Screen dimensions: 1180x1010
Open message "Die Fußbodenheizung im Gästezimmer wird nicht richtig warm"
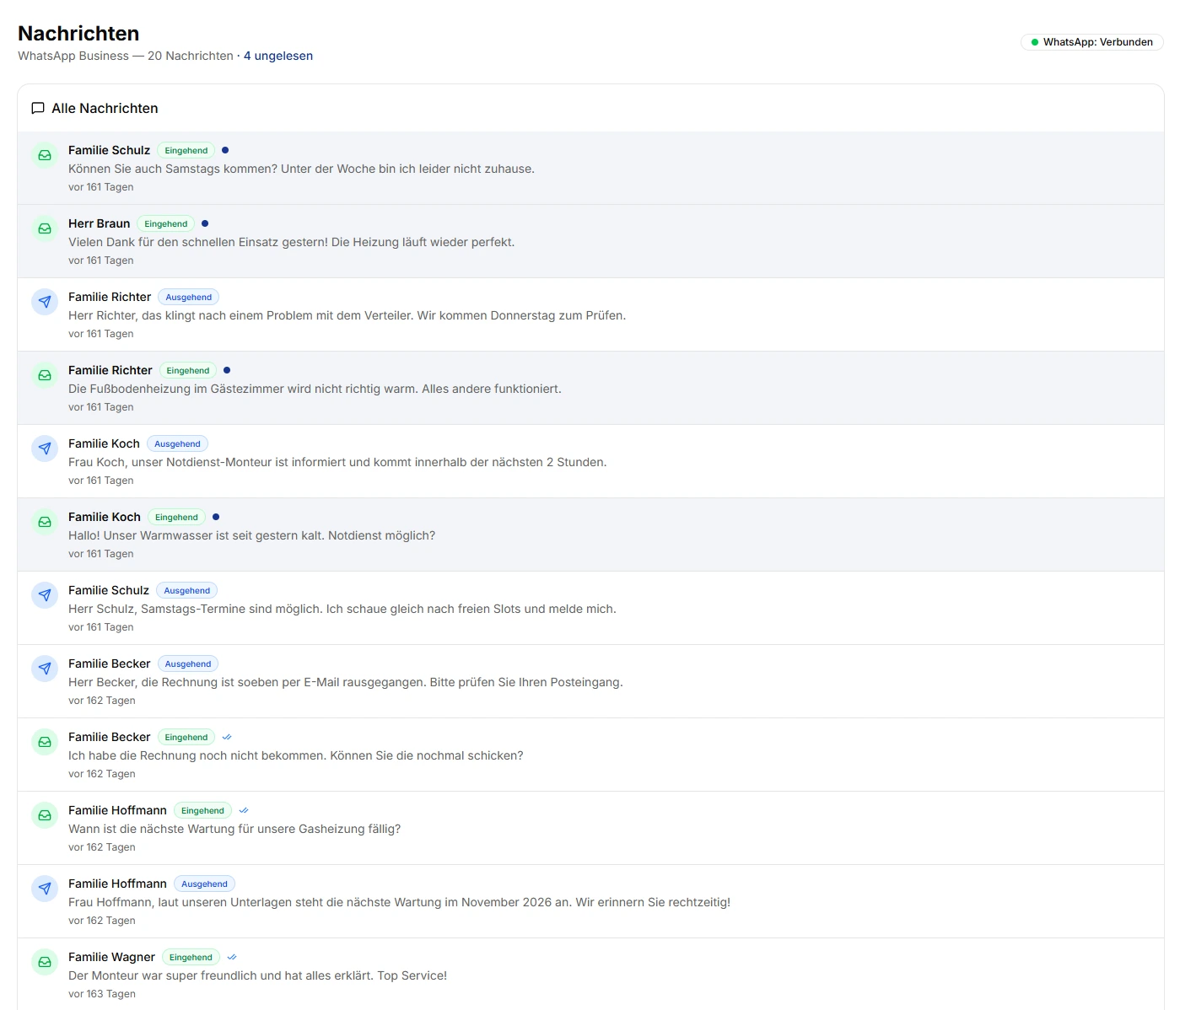(590, 388)
